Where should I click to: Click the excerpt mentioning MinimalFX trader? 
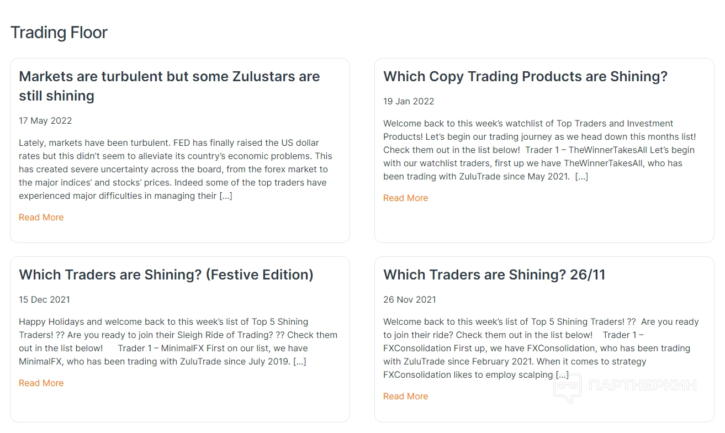tap(178, 341)
